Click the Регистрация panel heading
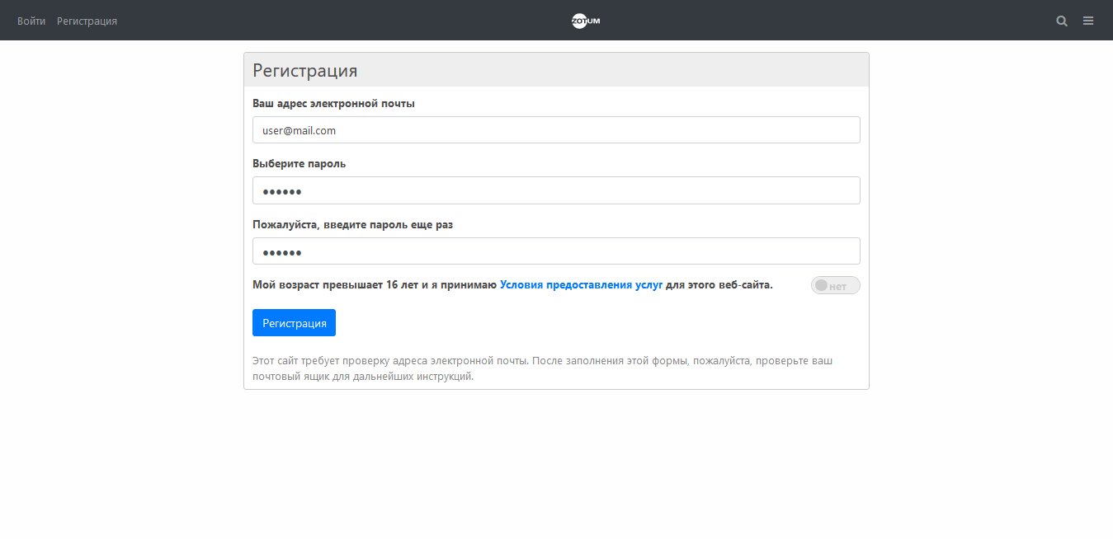1113x539 pixels. (x=304, y=70)
